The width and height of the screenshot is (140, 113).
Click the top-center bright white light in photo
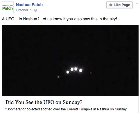pyautogui.click(x=76, y=69)
